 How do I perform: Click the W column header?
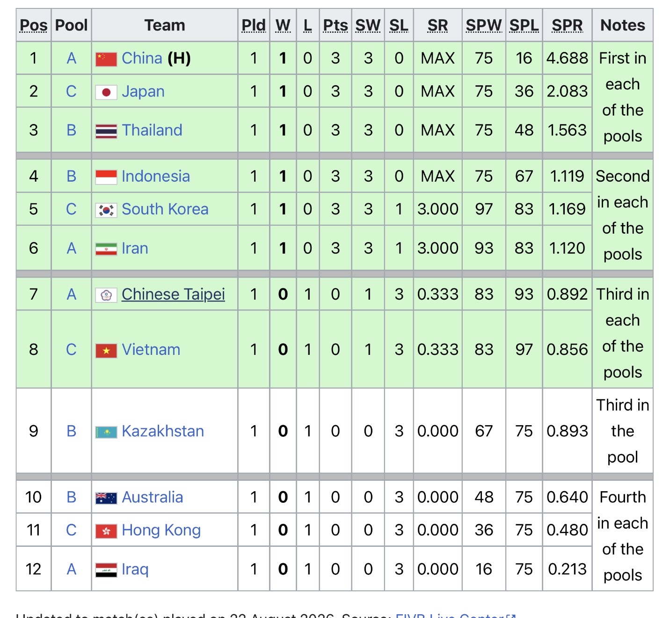tap(283, 25)
